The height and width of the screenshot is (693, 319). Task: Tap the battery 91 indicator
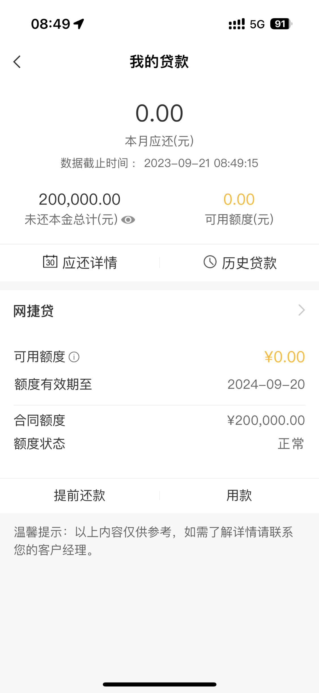pos(281,24)
